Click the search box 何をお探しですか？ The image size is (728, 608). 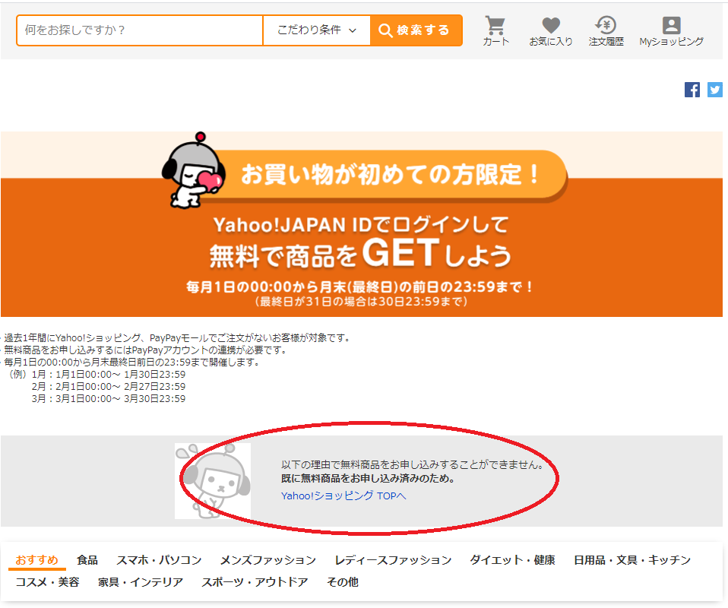(140, 30)
